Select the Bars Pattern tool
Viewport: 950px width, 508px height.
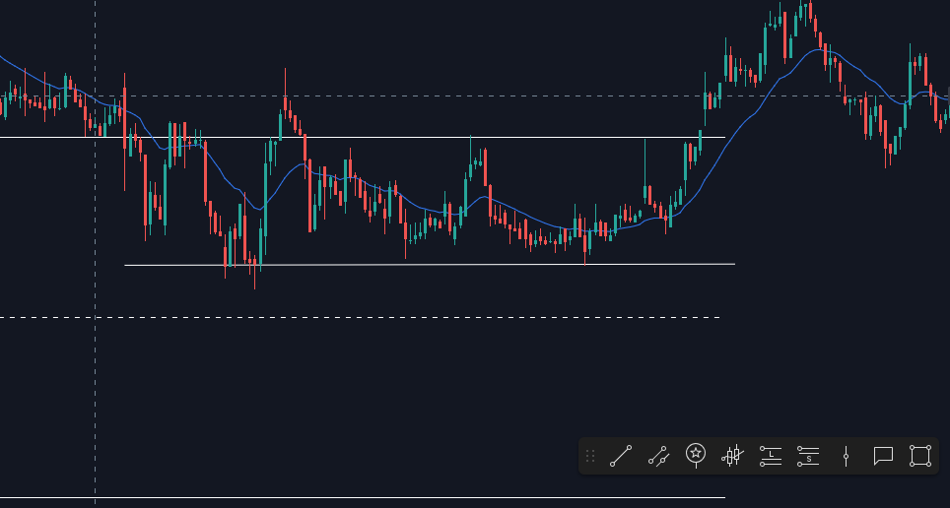tap(732, 455)
